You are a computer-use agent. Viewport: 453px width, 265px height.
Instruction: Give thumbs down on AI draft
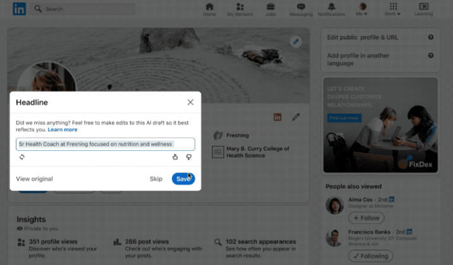click(x=189, y=157)
